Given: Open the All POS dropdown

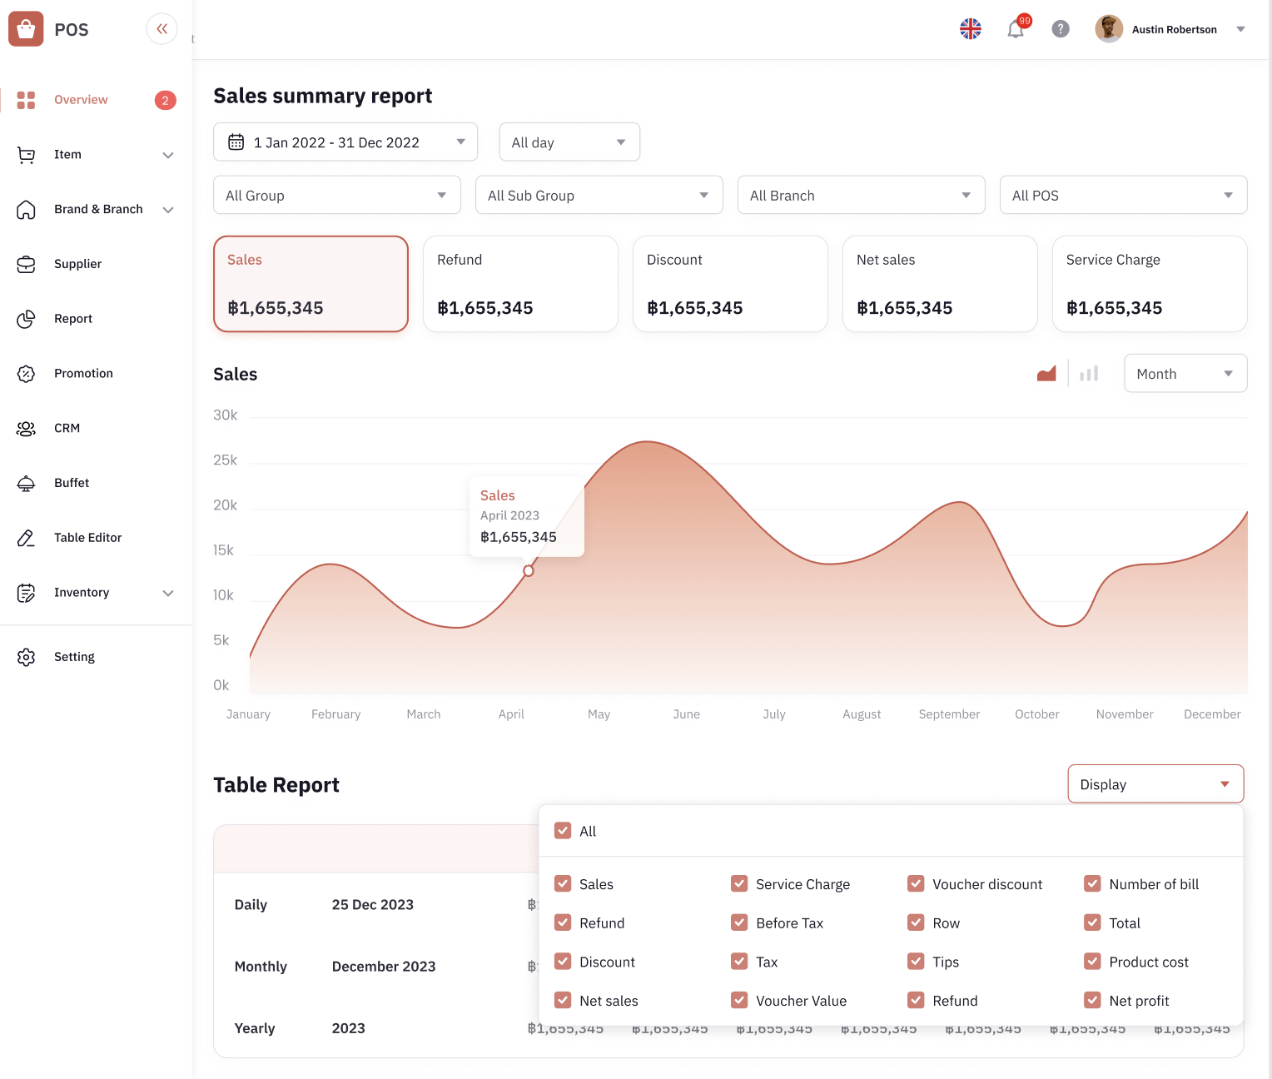Looking at the screenshot, I should [1124, 196].
